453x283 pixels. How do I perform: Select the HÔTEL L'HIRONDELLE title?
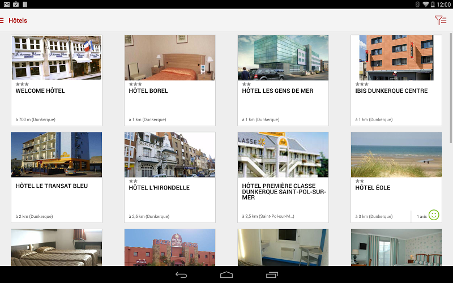point(159,188)
